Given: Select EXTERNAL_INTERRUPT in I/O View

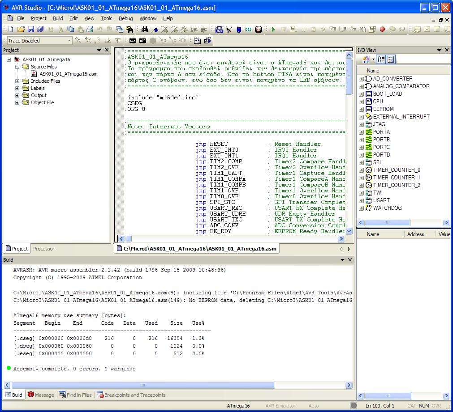Looking at the screenshot, I should tap(401, 117).
